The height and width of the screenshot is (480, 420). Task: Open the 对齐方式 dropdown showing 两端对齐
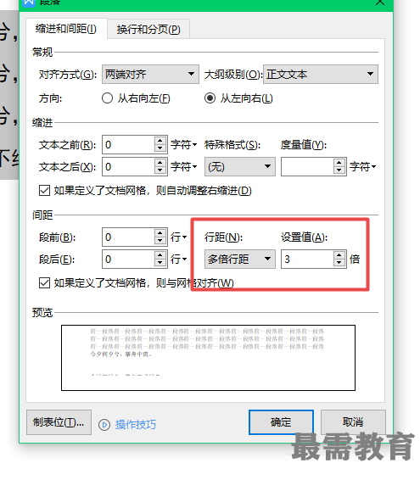click(150, 74)
